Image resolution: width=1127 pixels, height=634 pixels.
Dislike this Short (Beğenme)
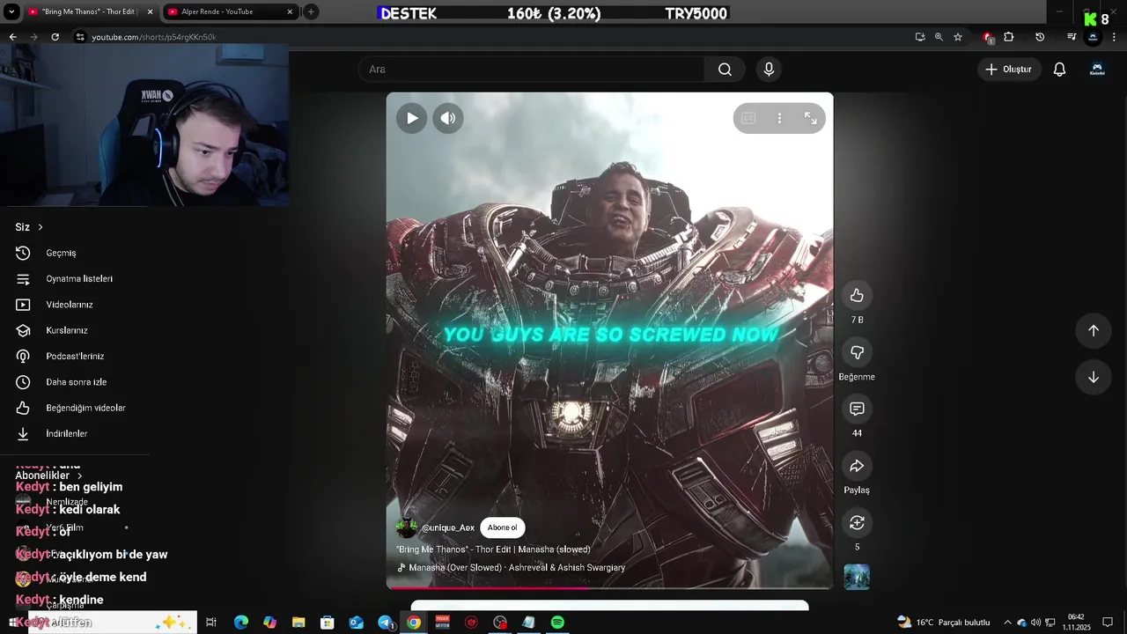pyautogui.click(x=857, y=353)
